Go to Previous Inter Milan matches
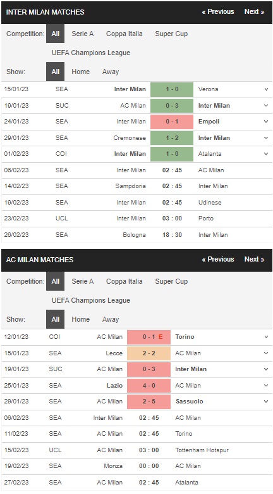Image resolution: width=273 pixels, height=494 pixels. (x=218, y=11)
